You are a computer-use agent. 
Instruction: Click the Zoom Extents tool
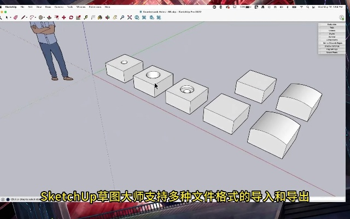point(130,18)
